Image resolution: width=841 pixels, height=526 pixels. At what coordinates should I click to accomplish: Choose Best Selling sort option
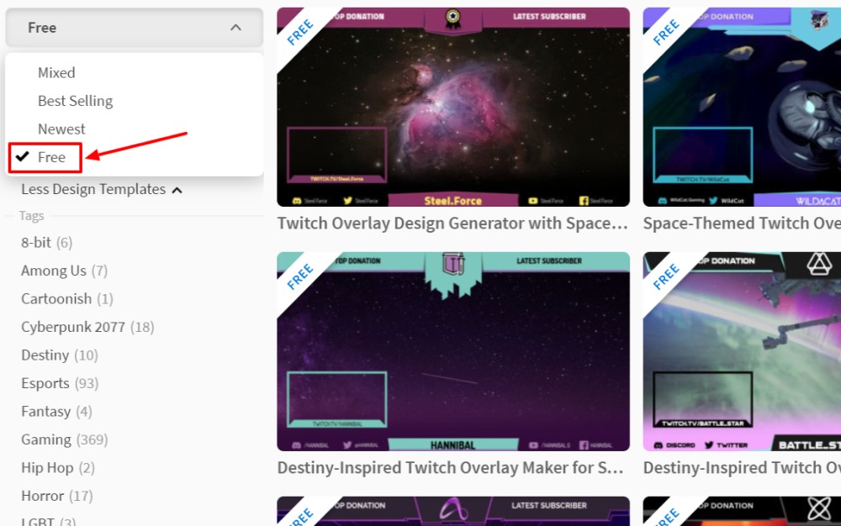(x=75, y=101)
